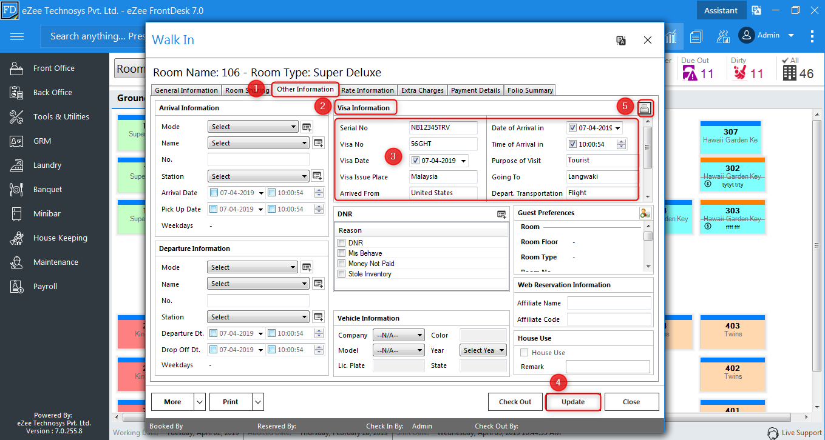Open the arrival Station dropdown
Screen dimensions: 825x440
click(x=259, y=176)
